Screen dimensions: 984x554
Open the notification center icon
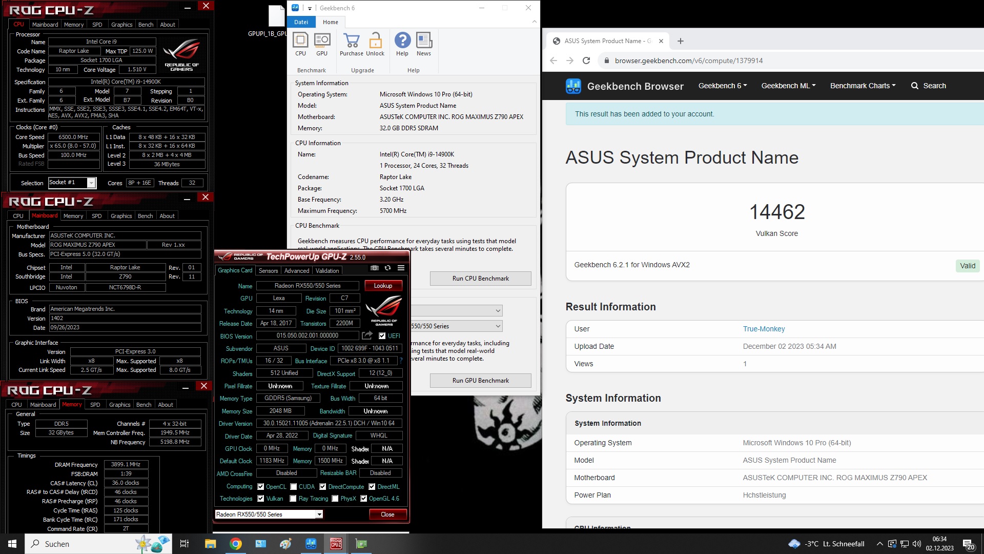(969, 544)
